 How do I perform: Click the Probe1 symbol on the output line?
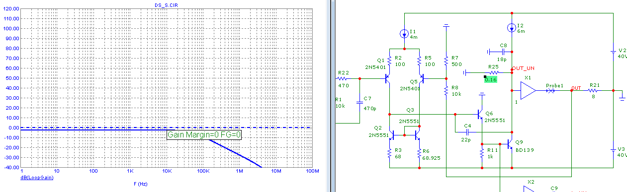[x=550, y=91]
